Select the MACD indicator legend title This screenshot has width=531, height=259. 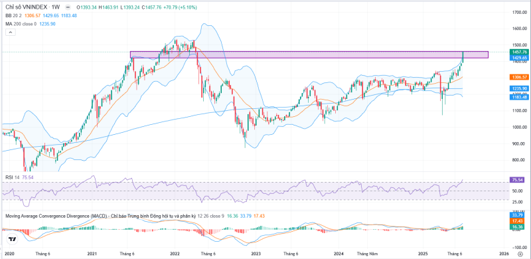(102, 216)
